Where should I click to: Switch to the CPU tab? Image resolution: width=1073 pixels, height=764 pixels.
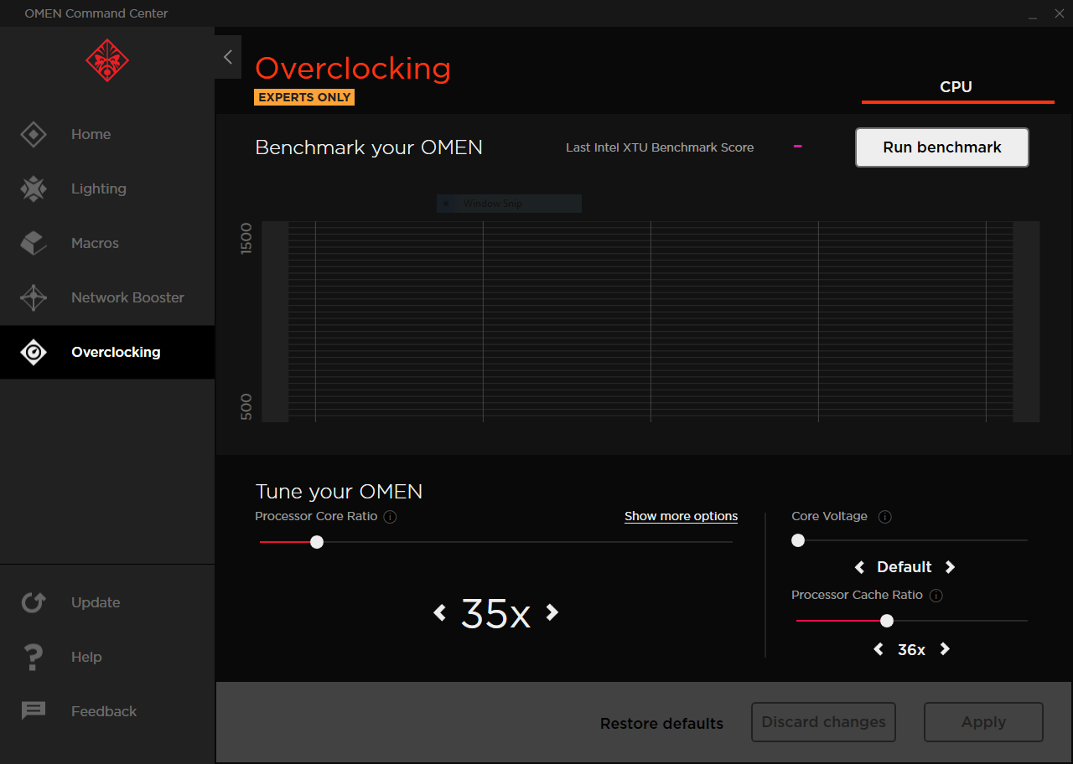956,87
